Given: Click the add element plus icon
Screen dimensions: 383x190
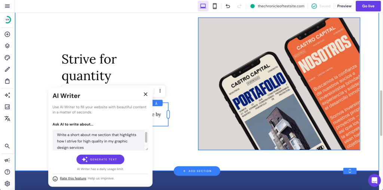Looking at the screenshot, I should coord(7,34).
